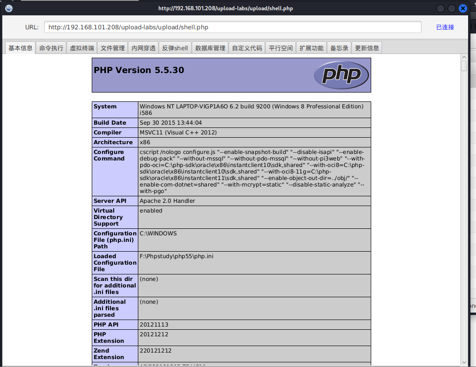Click the PHP API label
The width and height of the screenshot is (476, 367).
click(106, 325)
